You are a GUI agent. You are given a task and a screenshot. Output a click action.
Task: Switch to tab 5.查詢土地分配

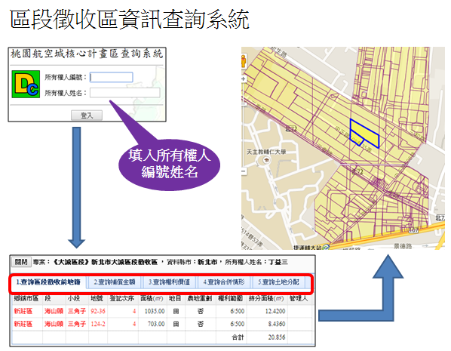(x=278, y=282)
